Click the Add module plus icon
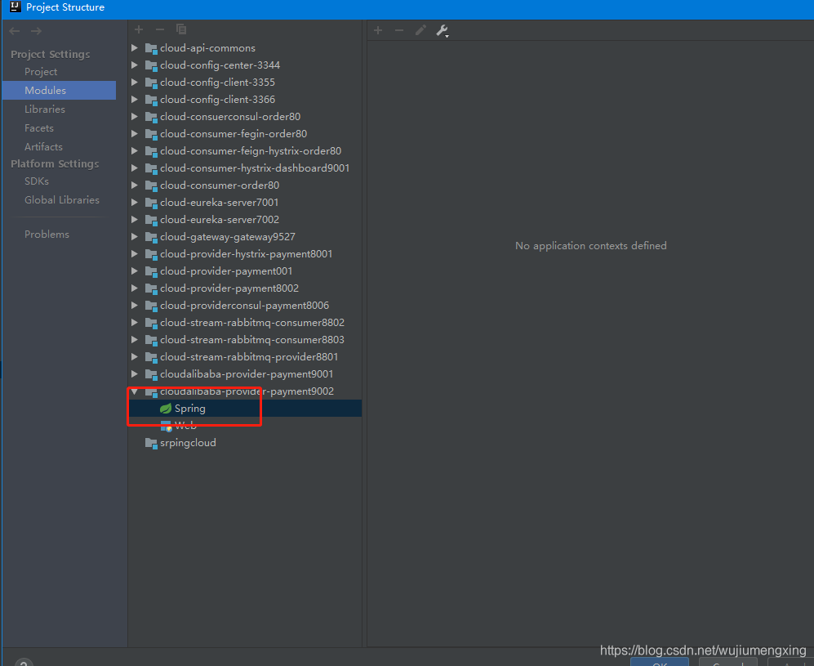Image resolution: width=814 pixels, height=666 pixels. [x=139, y=29]
